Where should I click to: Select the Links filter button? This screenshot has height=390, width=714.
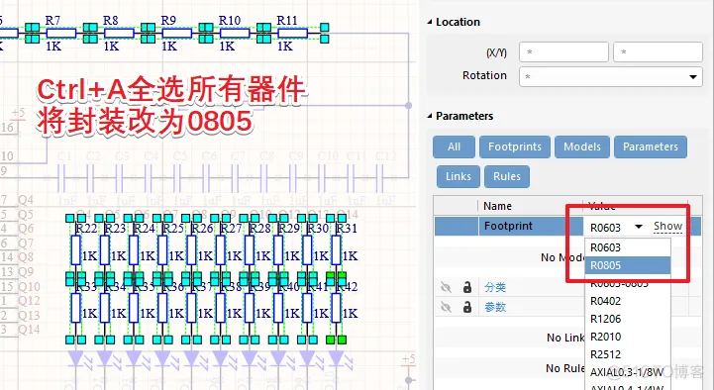click(x=459, y=176)
